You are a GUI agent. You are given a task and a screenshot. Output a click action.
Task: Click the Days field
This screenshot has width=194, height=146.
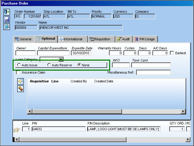click(145, 53)
